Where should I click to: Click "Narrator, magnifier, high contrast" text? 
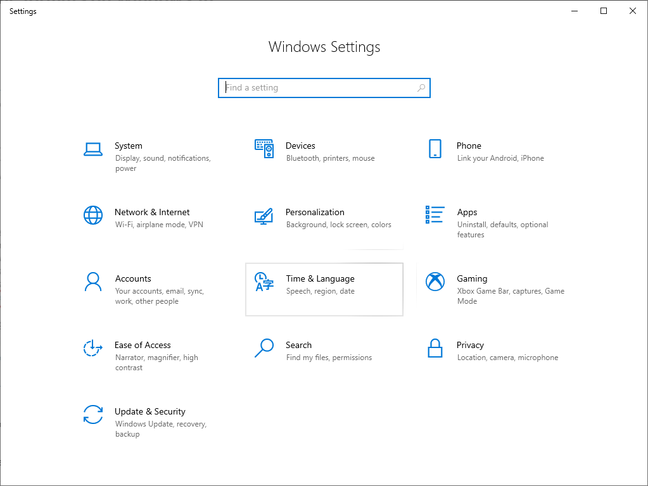[x=156, y=363]
